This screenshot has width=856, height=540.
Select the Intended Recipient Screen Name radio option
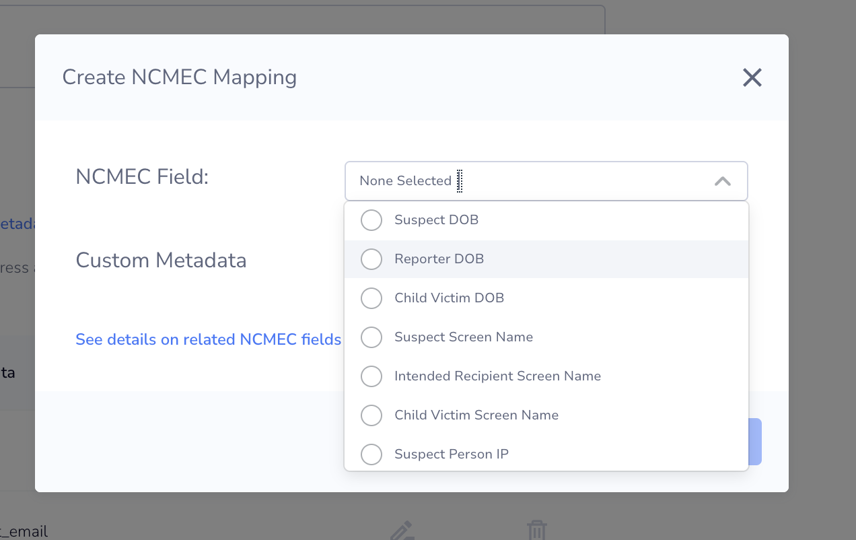click(371, 376)
